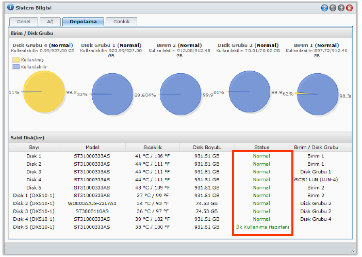362x257 pixels.
Task: Open the Ağ tab
Action: point(50,22)
